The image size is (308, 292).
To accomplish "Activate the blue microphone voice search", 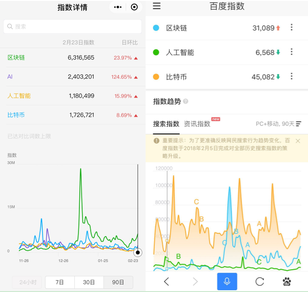I will [227, 282].
